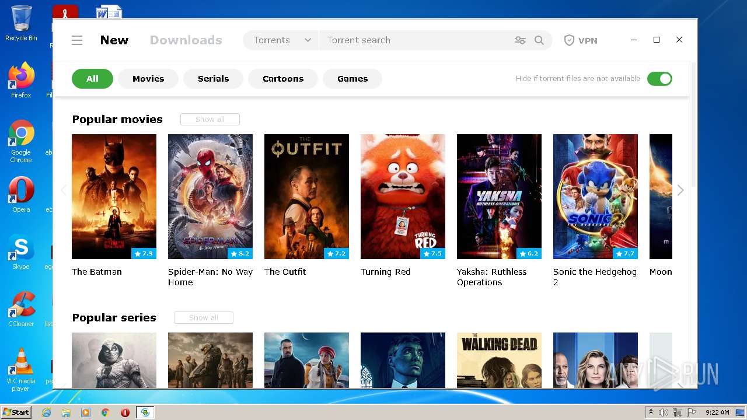
Task: Click the network tray icon
Action: pos(678,412)
